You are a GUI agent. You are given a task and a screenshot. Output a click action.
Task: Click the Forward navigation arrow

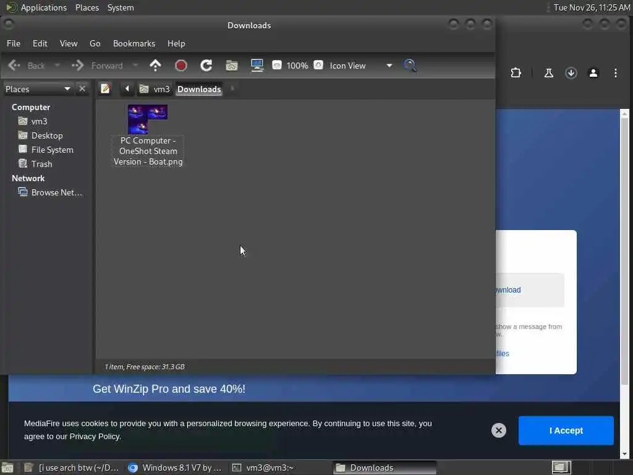[x=97, y=66]
